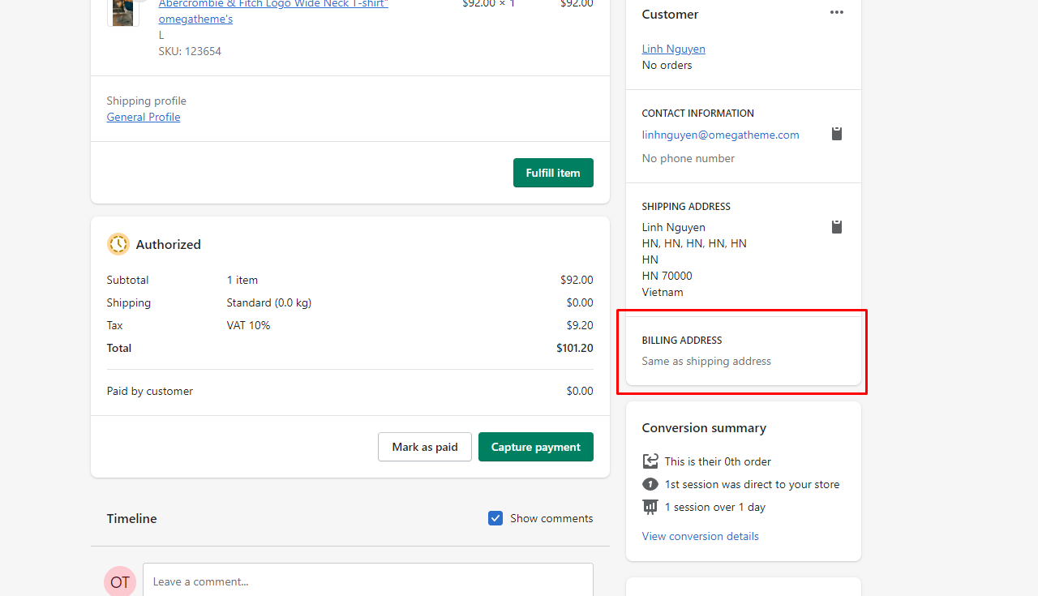Click the Fulfill item button
The width and height of the screenshot is (1038, 596).
click(x=553, y=173)
